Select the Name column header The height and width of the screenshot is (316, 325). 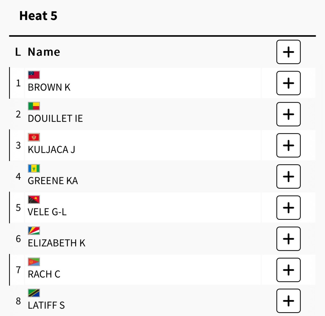tap(44, 52)
